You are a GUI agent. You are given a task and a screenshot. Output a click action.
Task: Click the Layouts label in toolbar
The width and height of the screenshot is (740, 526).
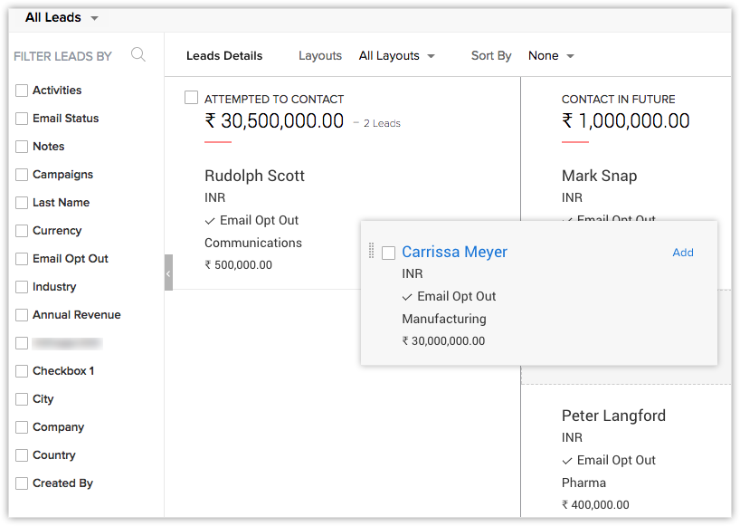point(320,56)
